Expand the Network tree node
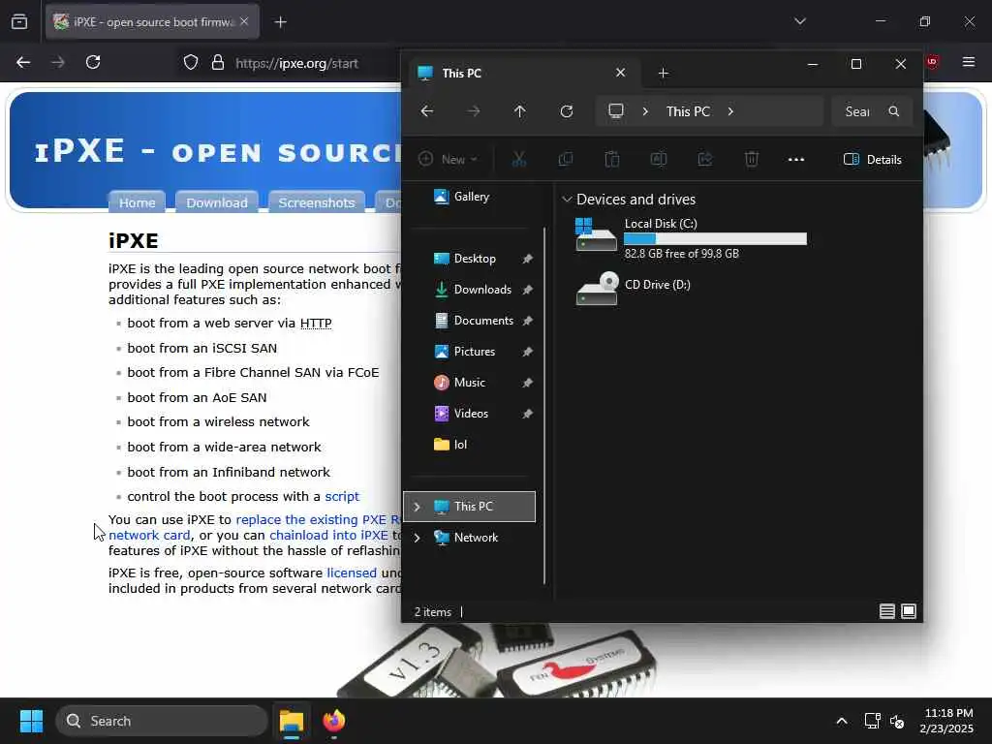 coord(417,538)
